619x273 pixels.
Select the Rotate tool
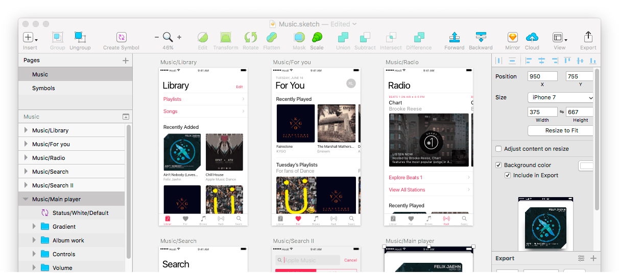click(251, 37)
